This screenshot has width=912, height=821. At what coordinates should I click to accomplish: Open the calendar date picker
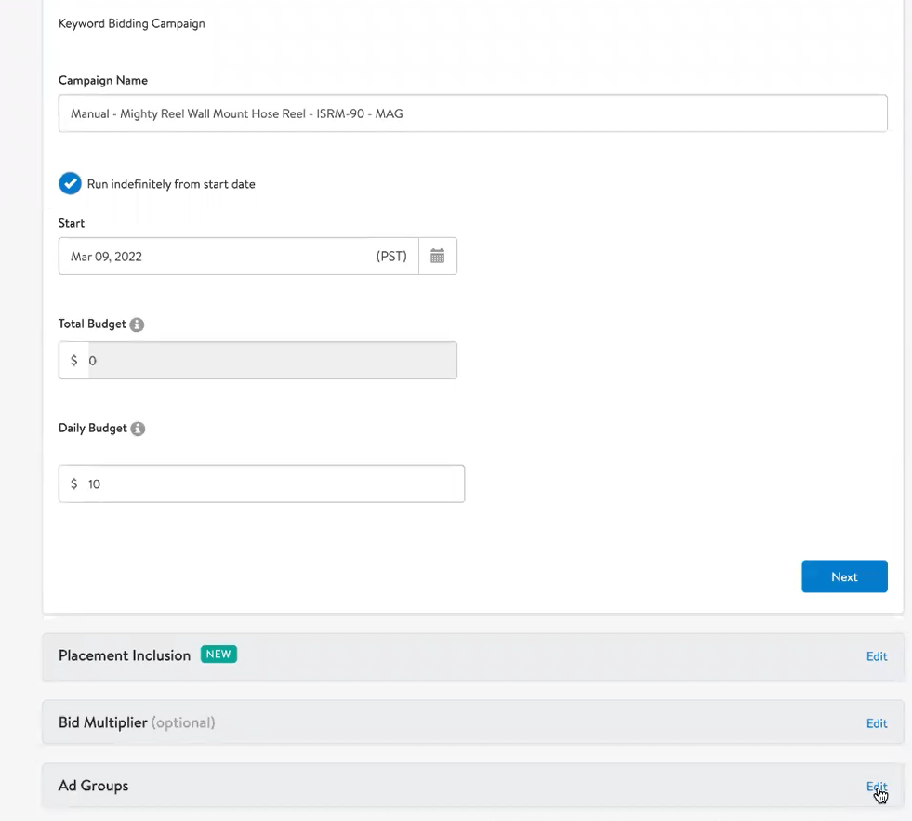tap(437, 256)
